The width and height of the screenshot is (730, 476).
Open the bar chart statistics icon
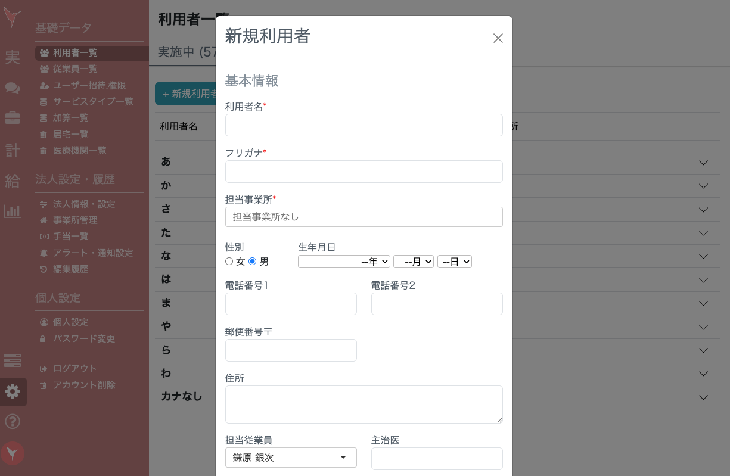[x=13, y=211]
